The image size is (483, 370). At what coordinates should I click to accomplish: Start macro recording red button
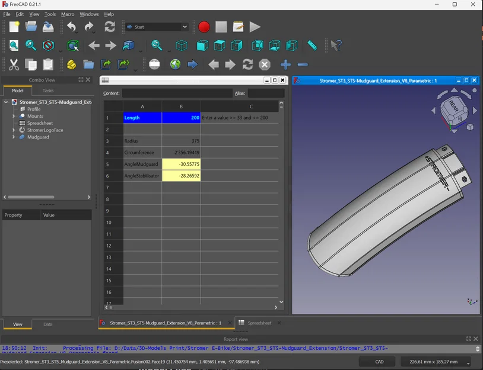click(204, 27)
